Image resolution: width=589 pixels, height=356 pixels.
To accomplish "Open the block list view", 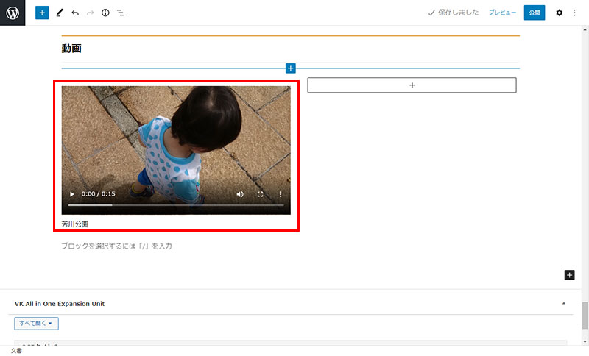I will [x=121, y=13].
